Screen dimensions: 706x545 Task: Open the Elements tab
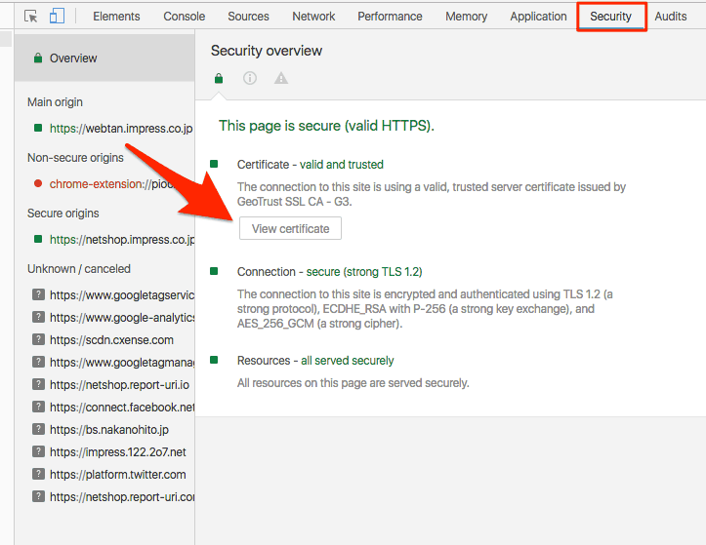pos(116,17)
